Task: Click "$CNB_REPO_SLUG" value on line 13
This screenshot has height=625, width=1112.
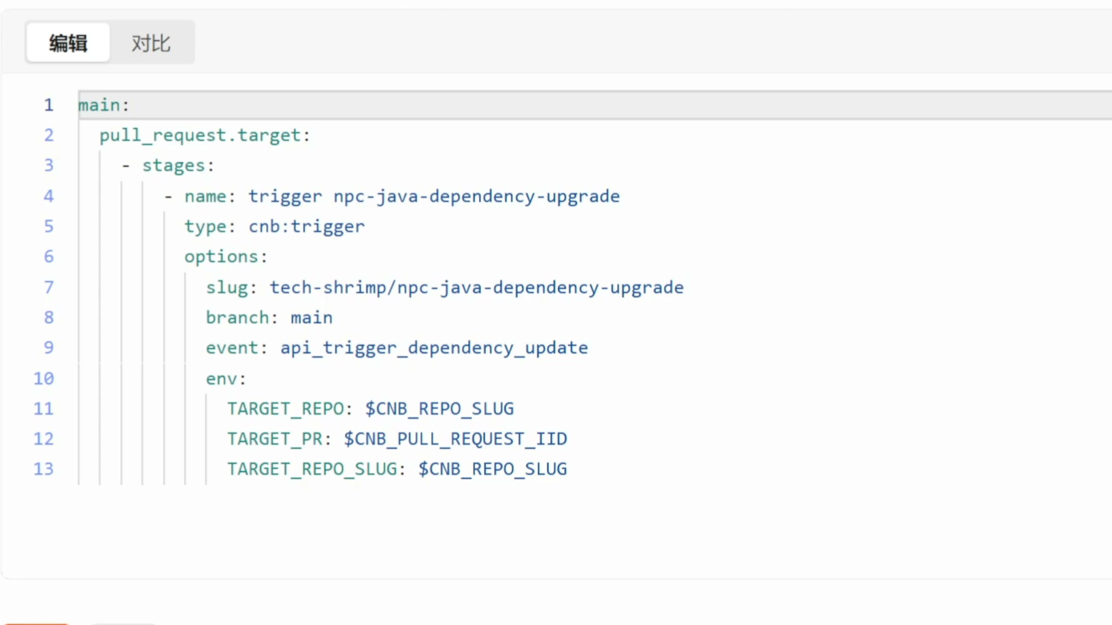Action: [493, 469]
